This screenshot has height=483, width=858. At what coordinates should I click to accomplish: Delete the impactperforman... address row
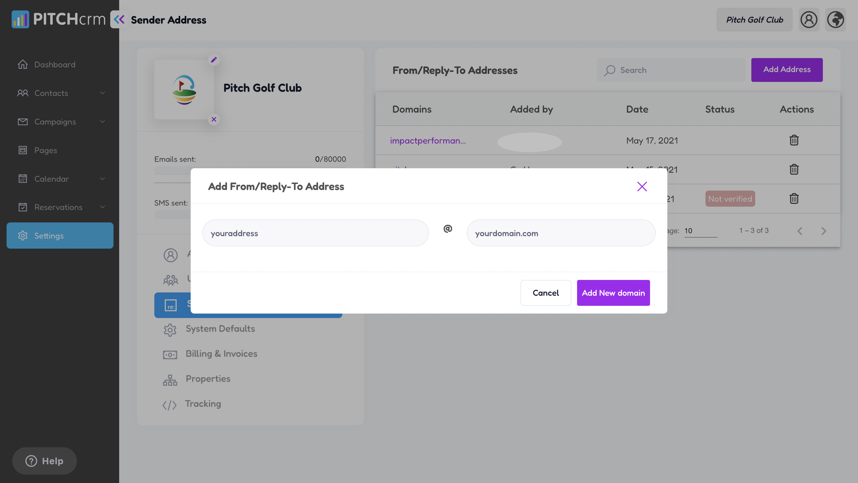click(x=794, y=140)
